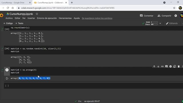Open a new browser tab

(x=72, y=3)
